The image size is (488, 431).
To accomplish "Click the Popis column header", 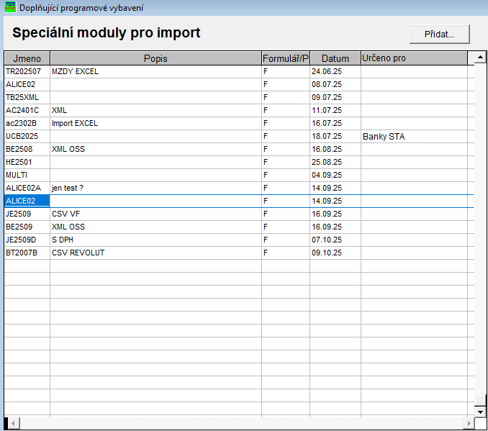I will [x=155, y=58].
